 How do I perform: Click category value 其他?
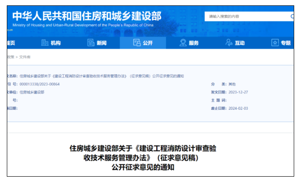click(232, 84)
